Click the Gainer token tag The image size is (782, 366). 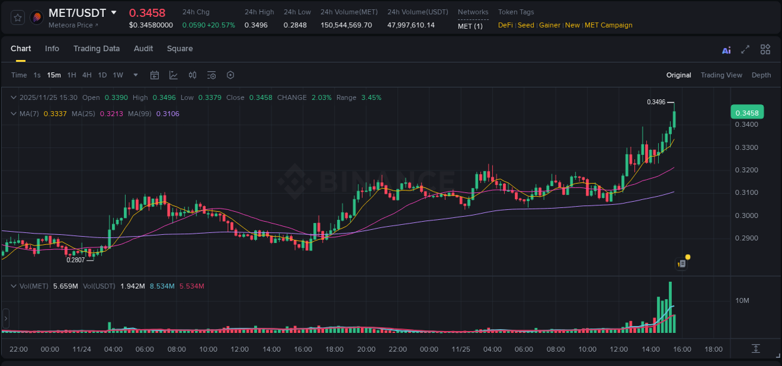[549, 25]
